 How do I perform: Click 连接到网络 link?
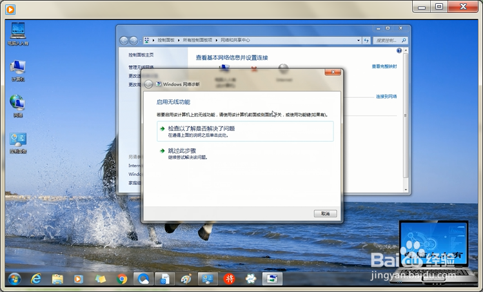click(x=386, y=97)
